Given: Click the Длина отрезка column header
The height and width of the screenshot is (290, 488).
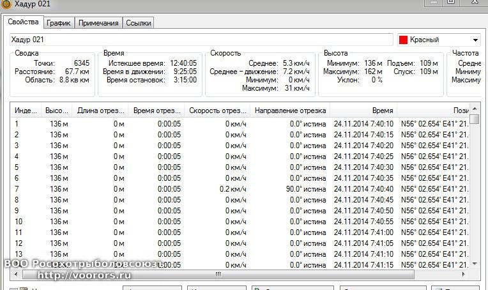Looking at the screenshot, I should (x=100, y=111).
